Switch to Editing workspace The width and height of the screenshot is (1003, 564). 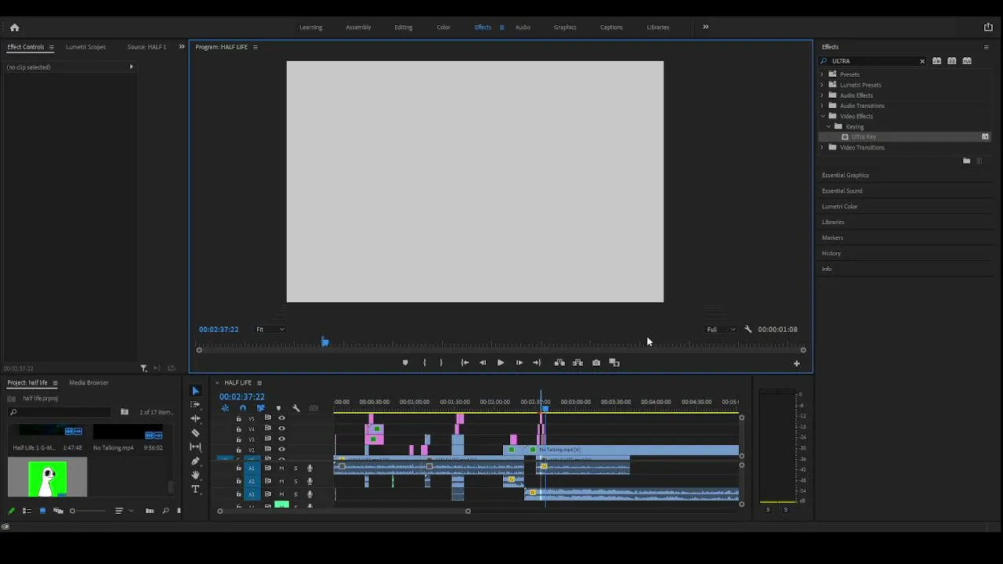click(x=404, y=27)
